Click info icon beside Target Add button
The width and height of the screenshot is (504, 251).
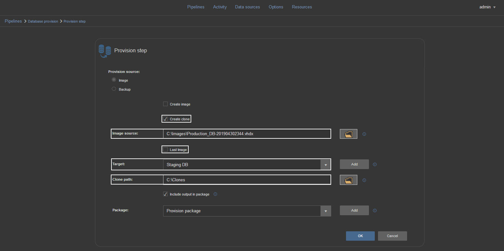[x=375, y=164]
